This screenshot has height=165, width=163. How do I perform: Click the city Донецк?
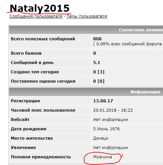pos(101,138)
